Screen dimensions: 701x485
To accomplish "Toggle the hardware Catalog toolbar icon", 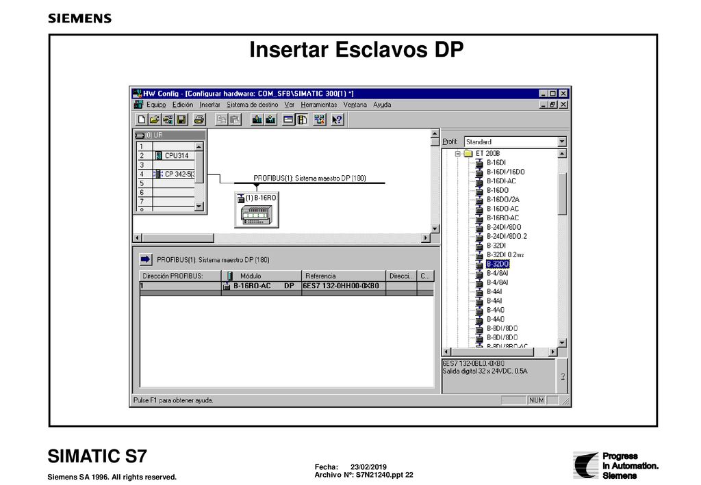I will click(x=302, y=119).
